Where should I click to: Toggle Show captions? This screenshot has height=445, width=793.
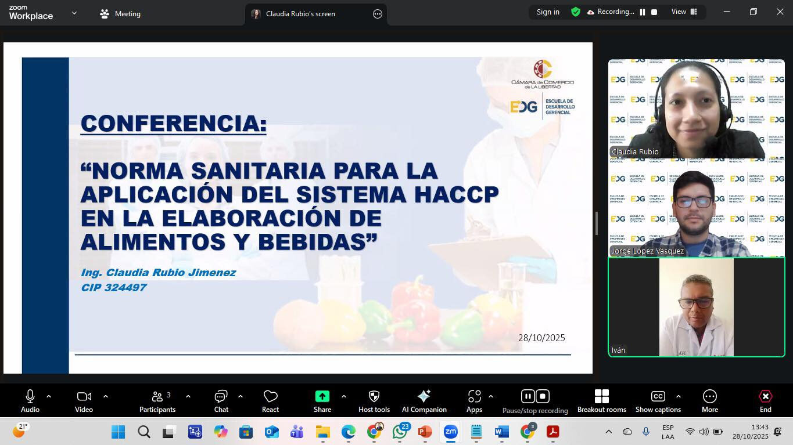click(x=658, y=401)
